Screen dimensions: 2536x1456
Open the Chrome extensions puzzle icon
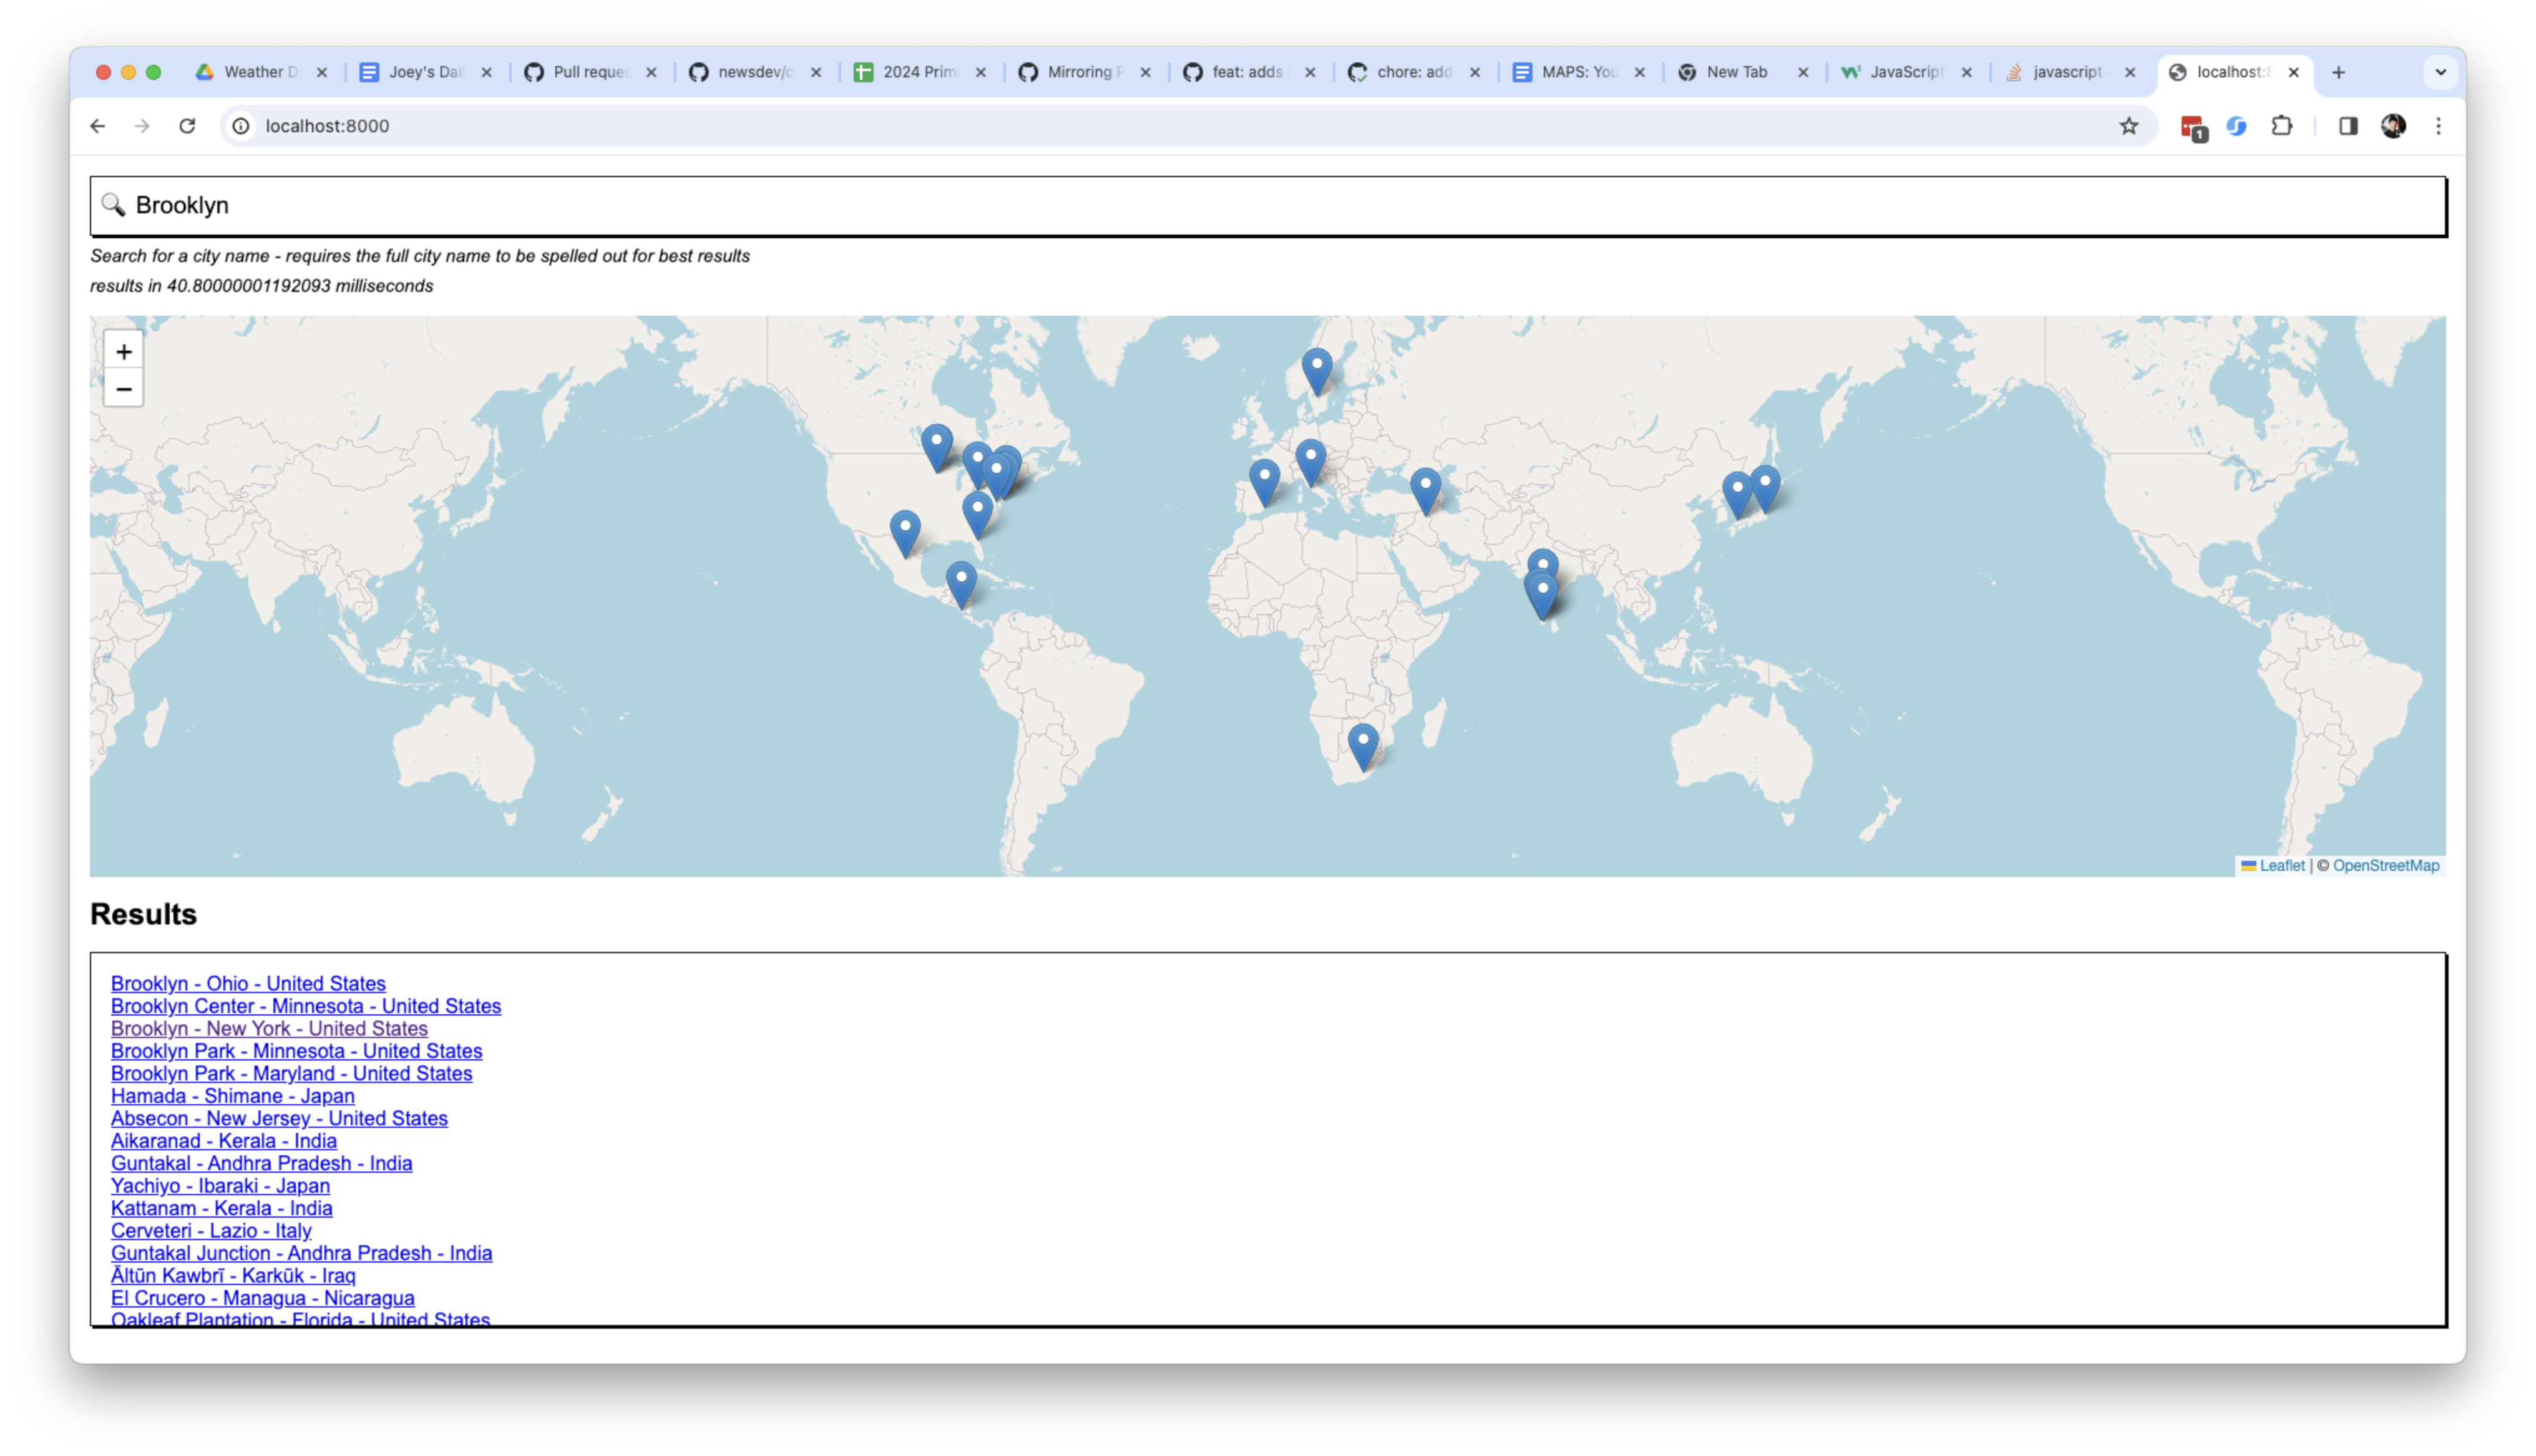(x=2281, y=126)
